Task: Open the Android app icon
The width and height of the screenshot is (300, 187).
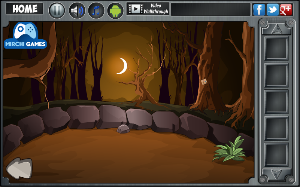Action: coord(115,10)
